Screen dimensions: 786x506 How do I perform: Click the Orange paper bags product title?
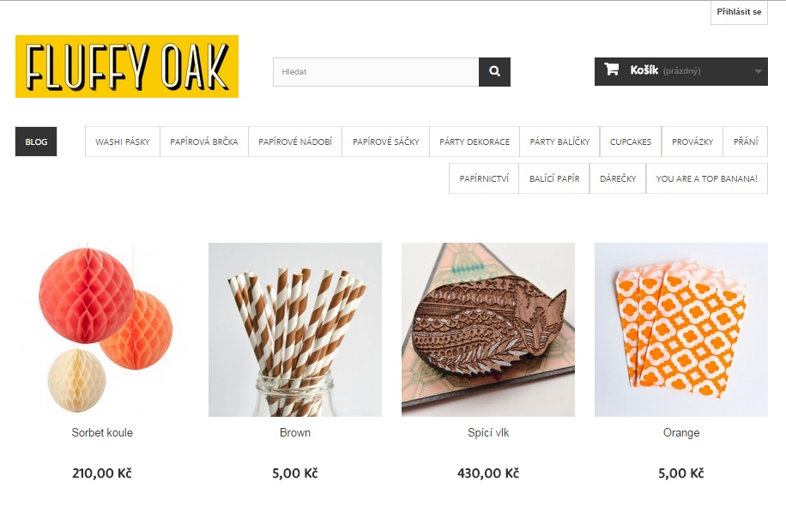[681, 432]
